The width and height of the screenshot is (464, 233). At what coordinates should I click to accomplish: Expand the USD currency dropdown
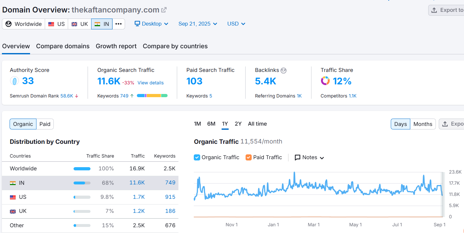point(236,24)
